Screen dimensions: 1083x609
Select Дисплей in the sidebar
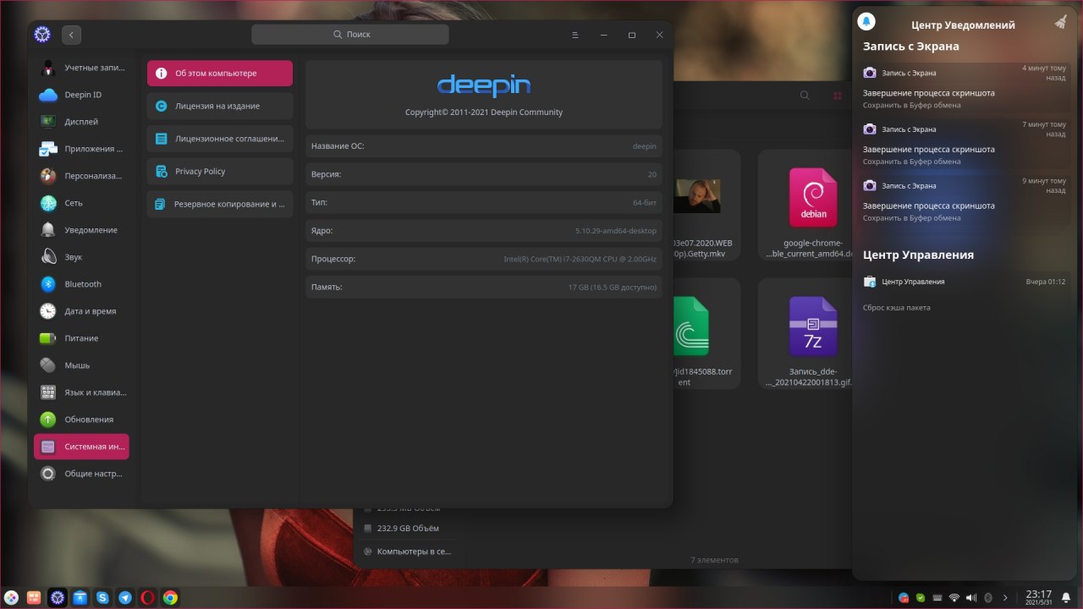pos(81,122)
